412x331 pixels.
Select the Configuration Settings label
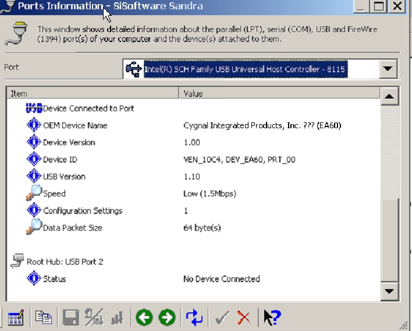tap(83, 211)
